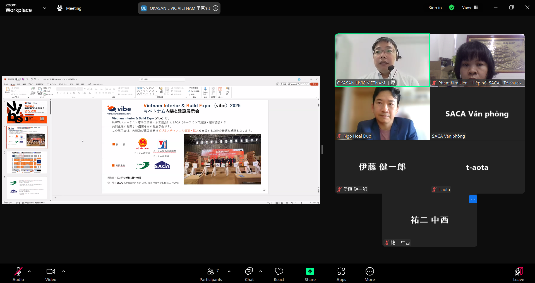
Task: Unmute microphone with the Audio button
Action: pos(18,274)
